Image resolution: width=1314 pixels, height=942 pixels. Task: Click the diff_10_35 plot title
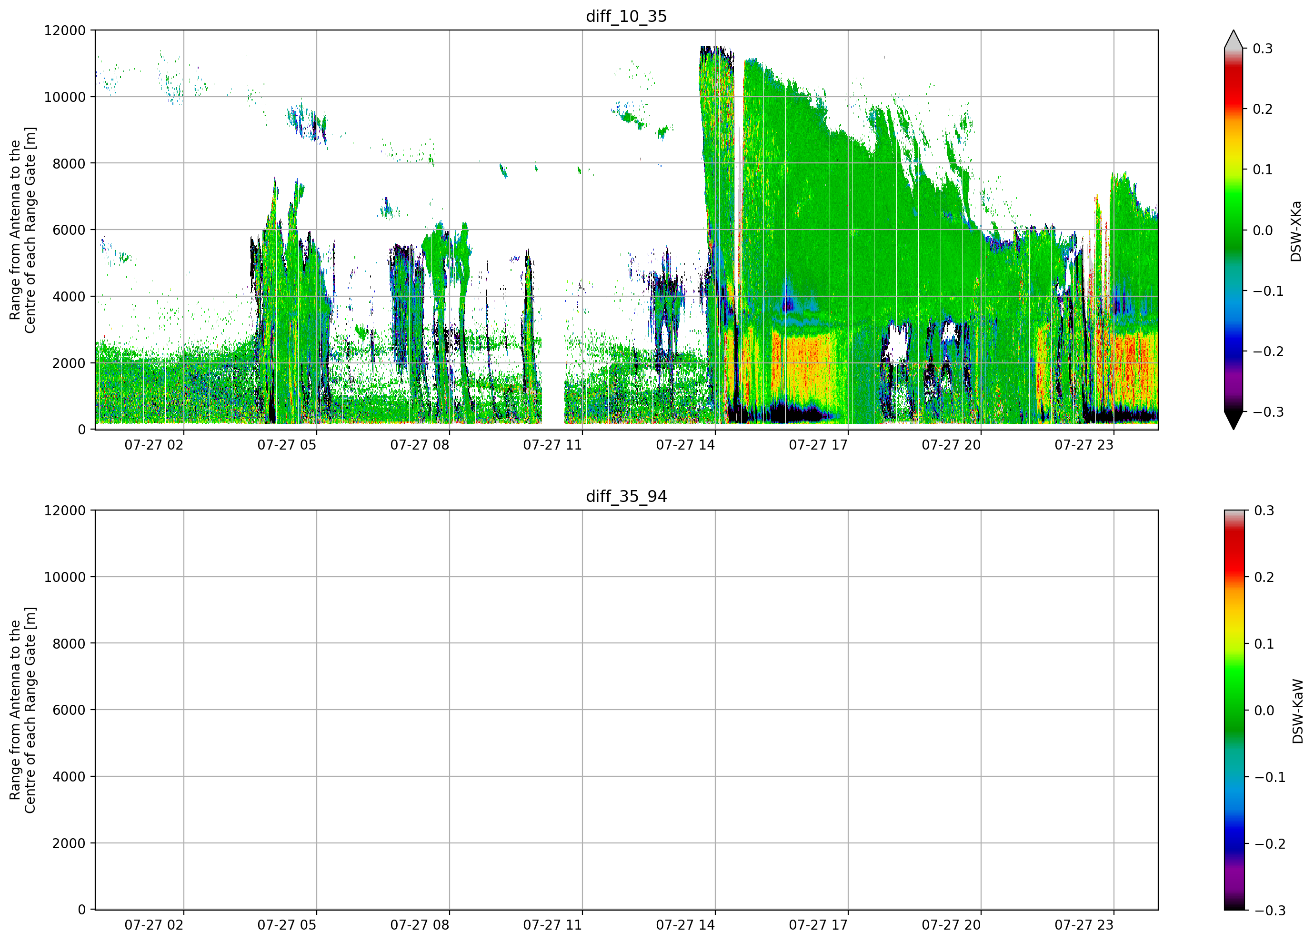(626, 16)
